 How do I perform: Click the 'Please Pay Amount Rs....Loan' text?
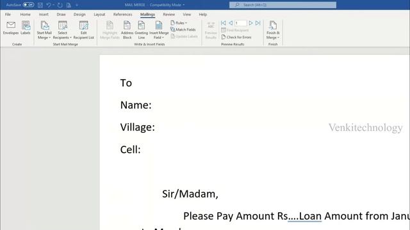(252, 216)
